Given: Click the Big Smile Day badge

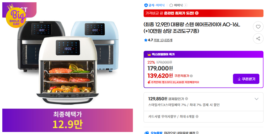Looking at the screenshot, I should (x=16, y=16).
